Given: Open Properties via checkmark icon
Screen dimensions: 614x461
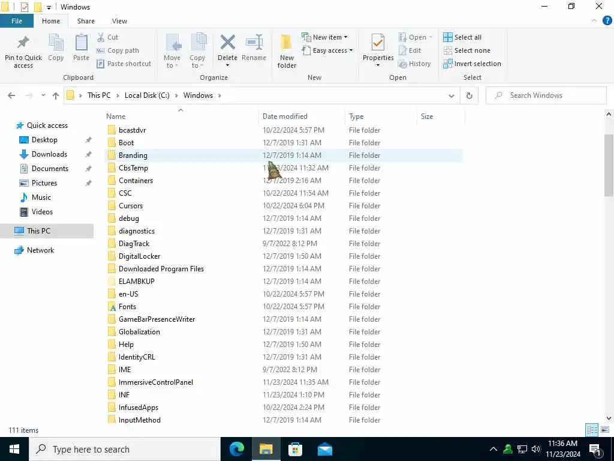Looking at the screenshot, I should (x=378, y=43).
